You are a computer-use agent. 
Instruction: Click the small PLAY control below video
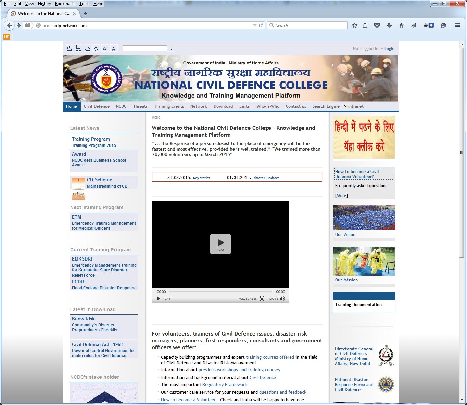click(x=164, y=299)
